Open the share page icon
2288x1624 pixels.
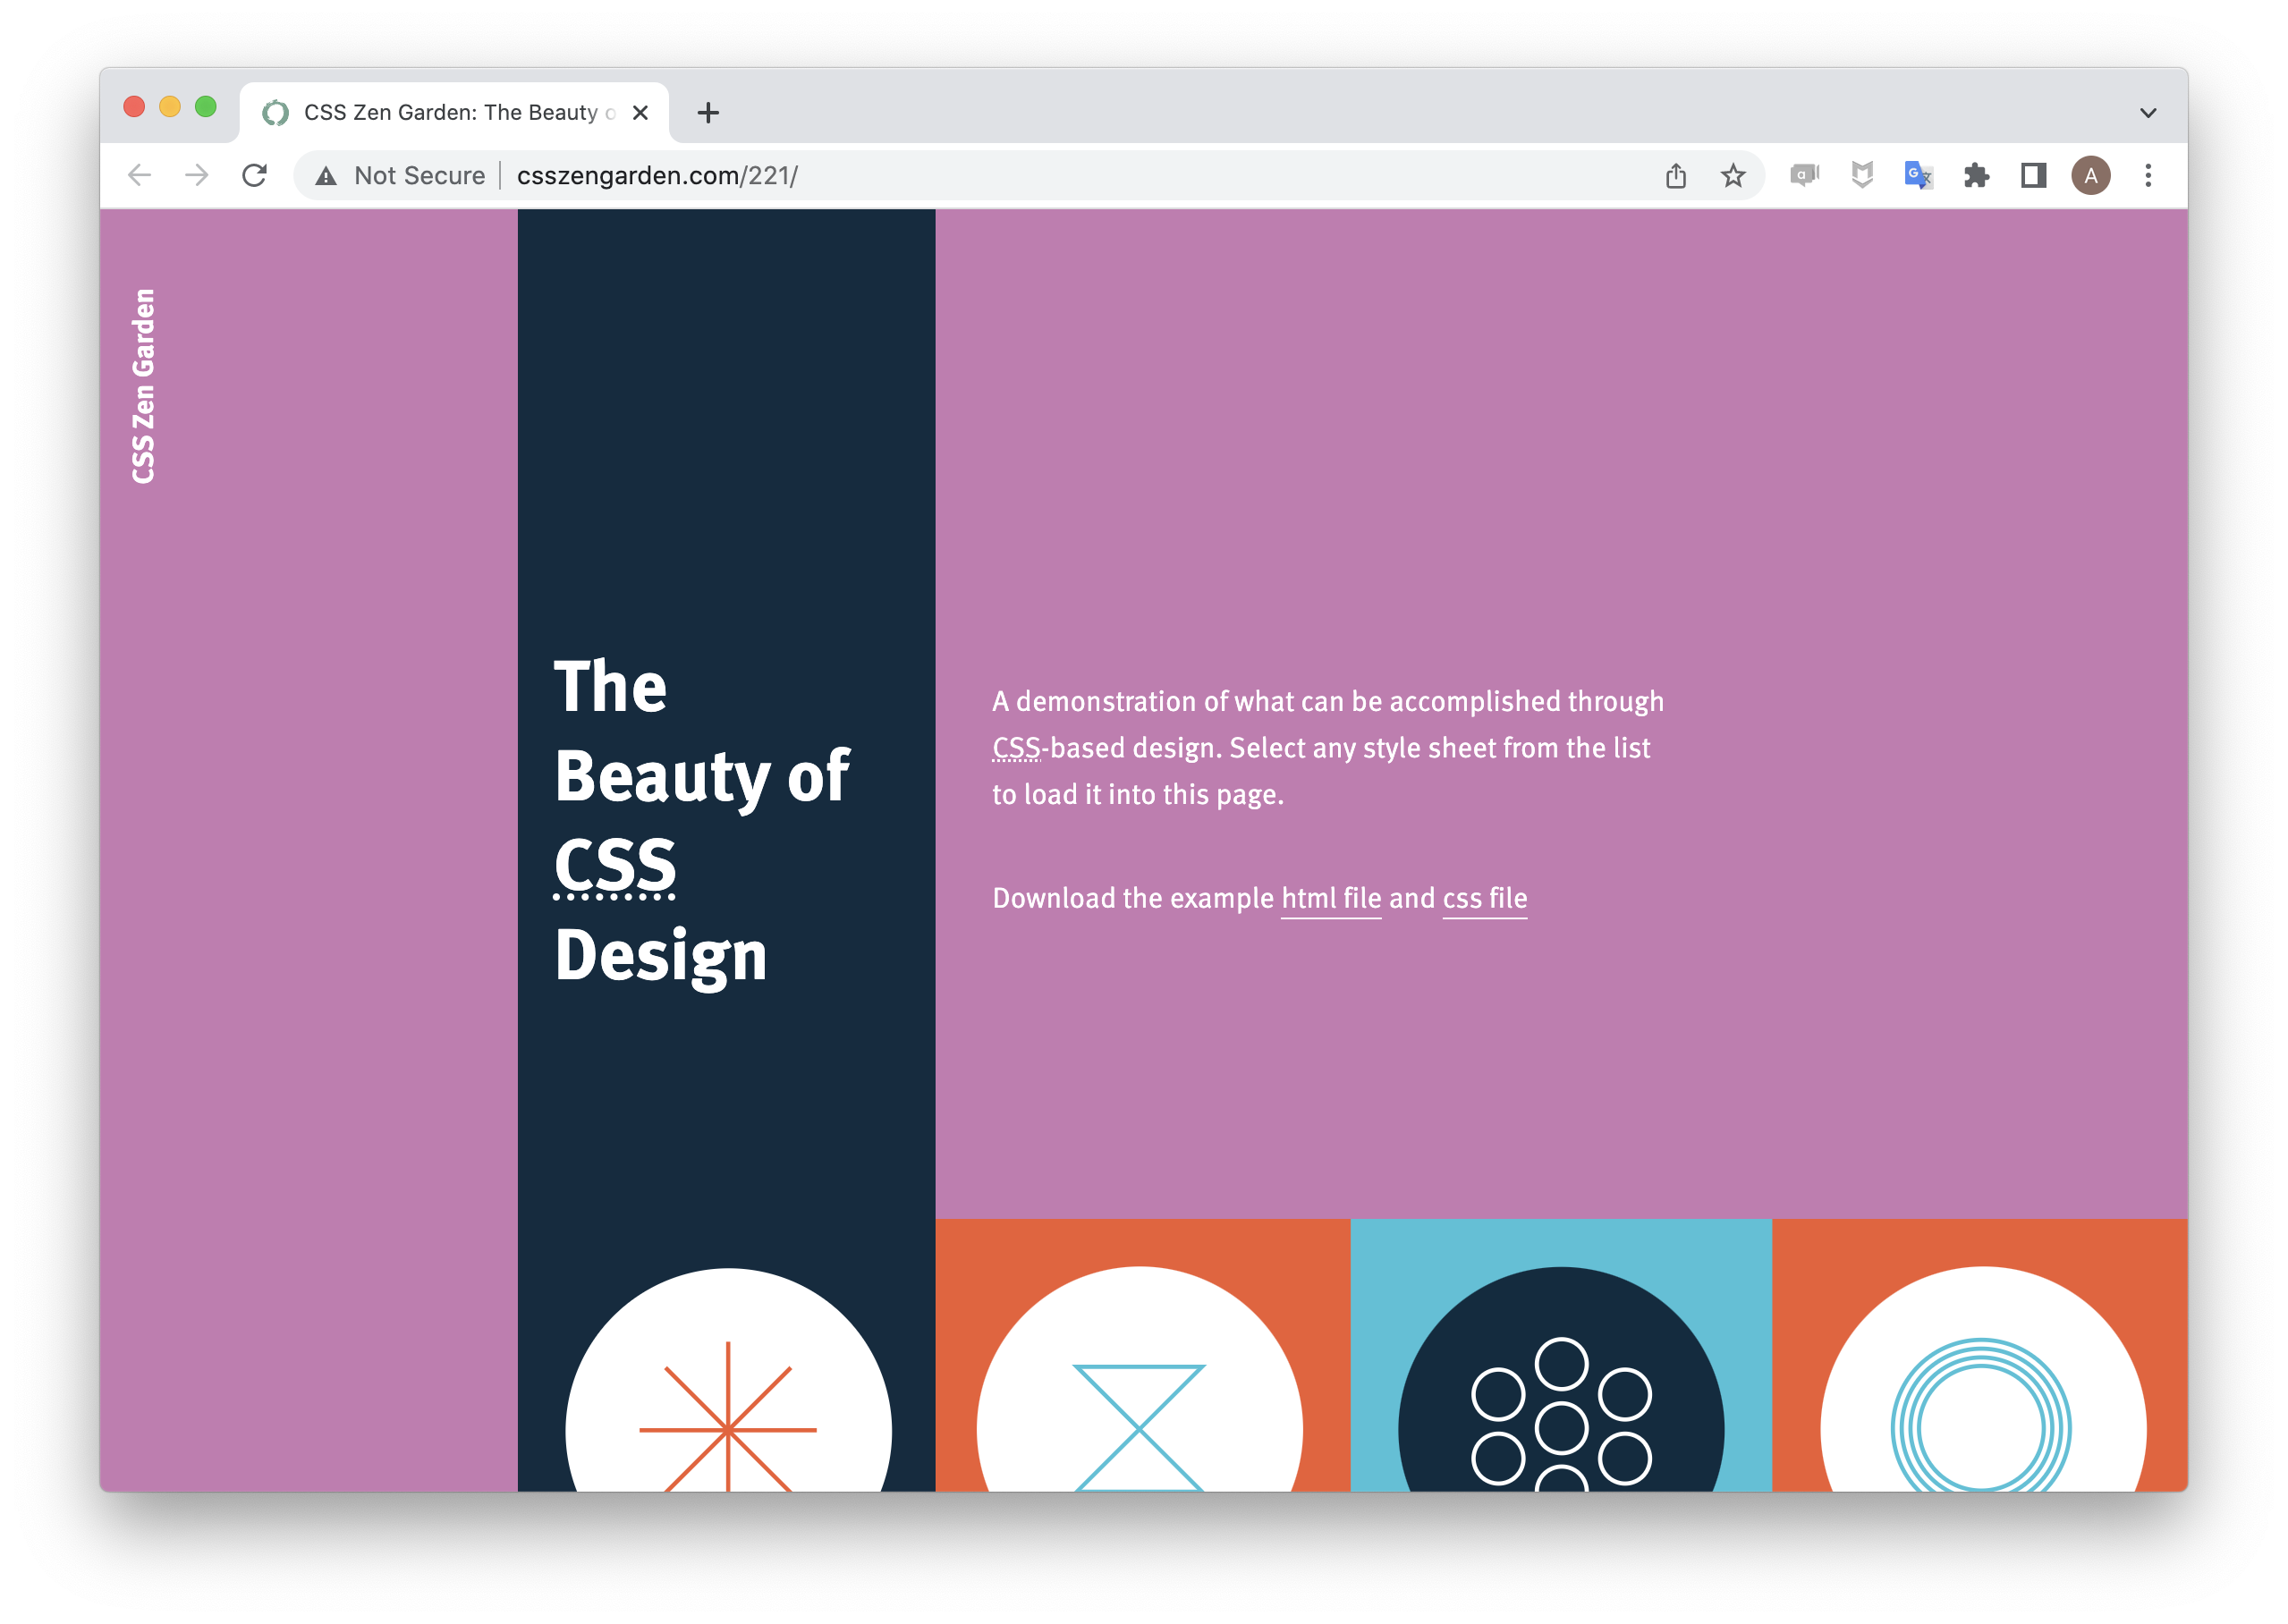(1676, 176)
